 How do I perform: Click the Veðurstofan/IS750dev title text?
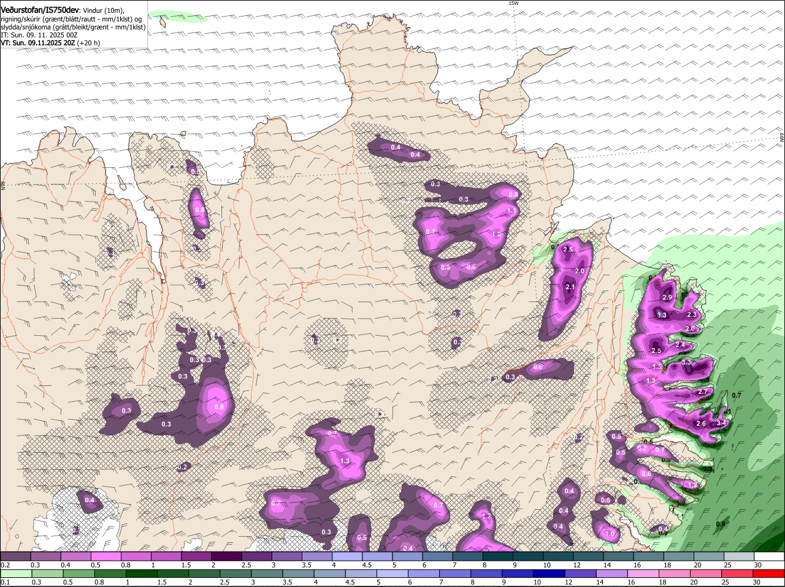point(40,10)
